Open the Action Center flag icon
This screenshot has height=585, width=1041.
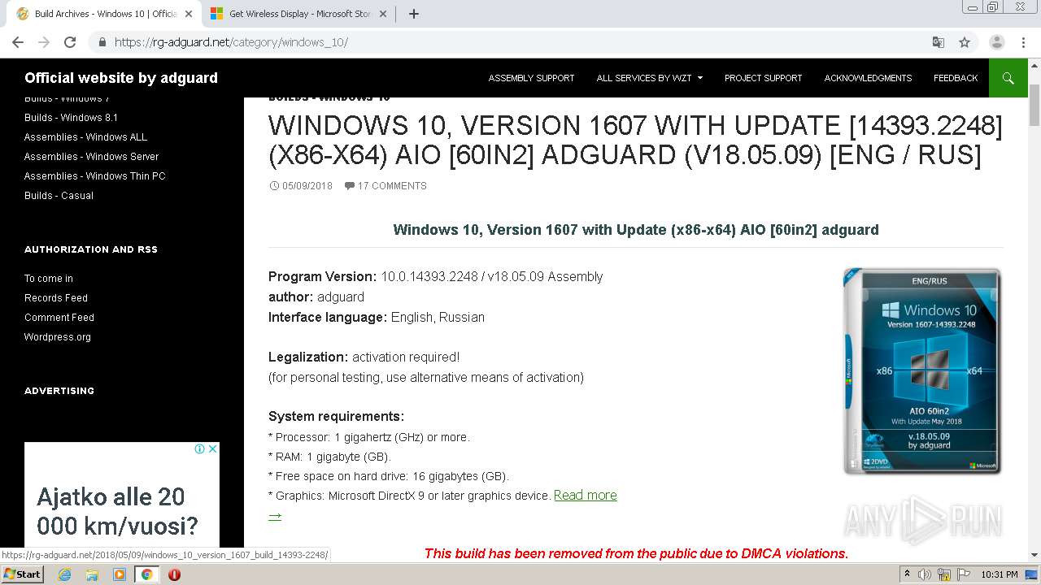pyautogui.click(x=964, y=574)
